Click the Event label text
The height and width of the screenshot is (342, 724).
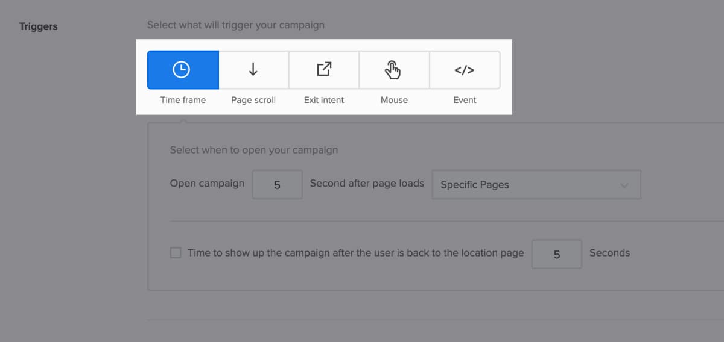pos(465,100)
